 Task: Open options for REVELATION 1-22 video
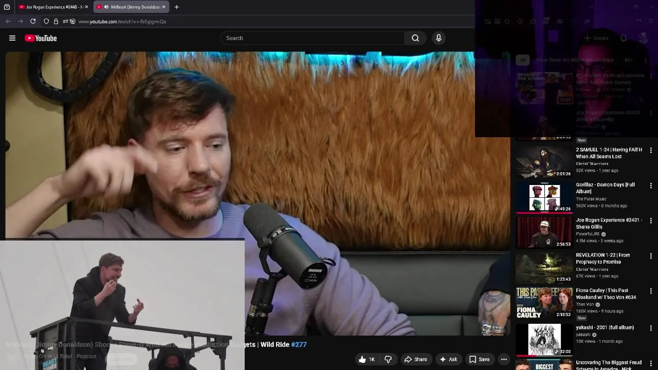point(651,256)
